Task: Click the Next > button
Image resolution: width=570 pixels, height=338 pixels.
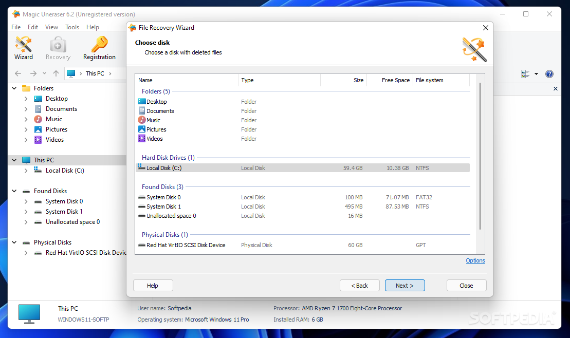Action: 404,285
